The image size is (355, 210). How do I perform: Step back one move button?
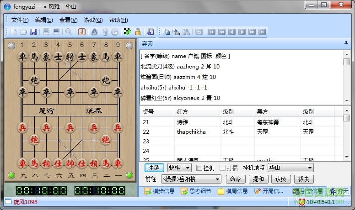coord(232,32)
